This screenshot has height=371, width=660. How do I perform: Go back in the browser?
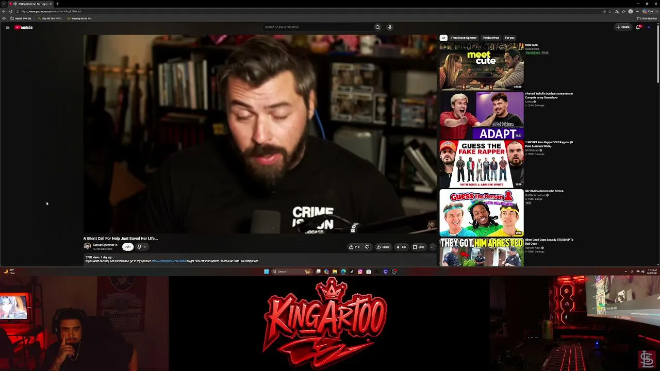[4, 11]
